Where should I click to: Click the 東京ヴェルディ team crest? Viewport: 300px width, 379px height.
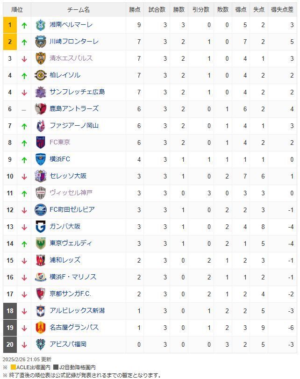(x=40, y=243)
